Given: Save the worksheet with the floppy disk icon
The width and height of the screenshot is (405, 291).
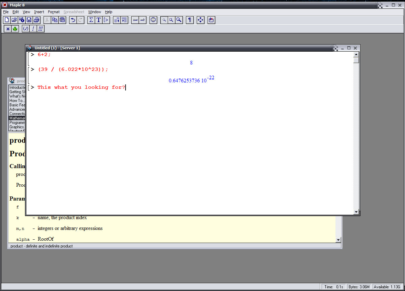Looking at the screenshot, I should click(29, 20).
